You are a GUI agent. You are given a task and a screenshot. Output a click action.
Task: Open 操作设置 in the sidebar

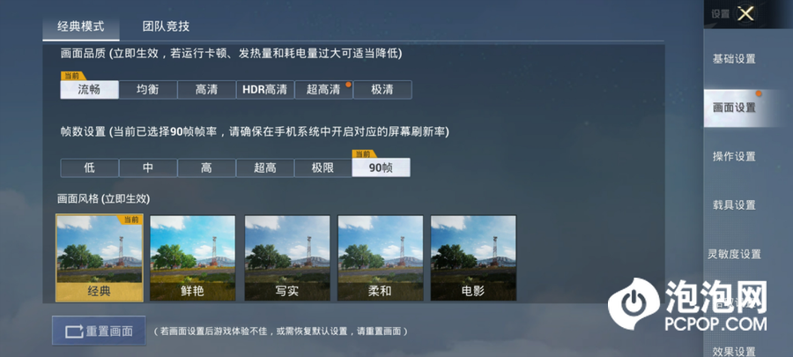pyautogui.click(x=734, y=157)
